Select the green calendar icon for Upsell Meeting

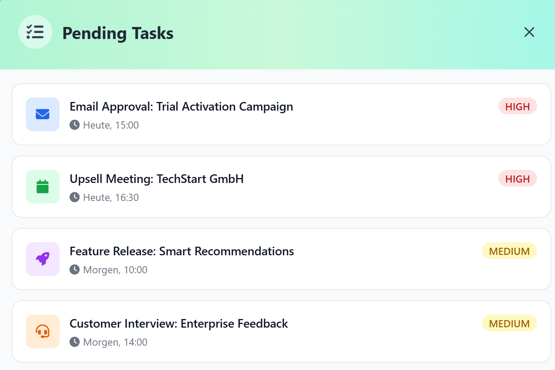click(x=42, y=187)
